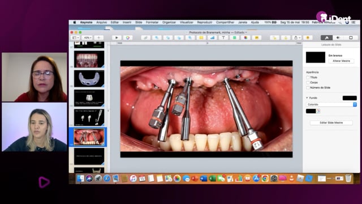
Task: Click the Add Slide plus button
Action: pyautogui.click(x=99, y=38)
